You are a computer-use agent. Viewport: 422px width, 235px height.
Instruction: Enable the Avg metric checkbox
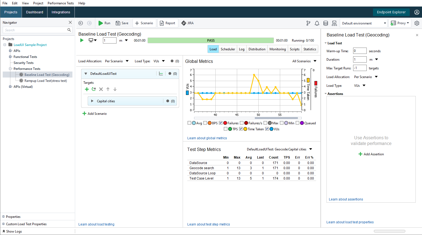(189, 123)
